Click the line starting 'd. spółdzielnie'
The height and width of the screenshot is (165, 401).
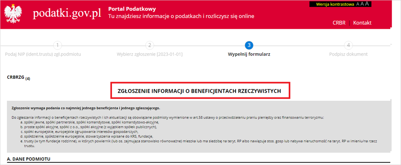[87, 137]
